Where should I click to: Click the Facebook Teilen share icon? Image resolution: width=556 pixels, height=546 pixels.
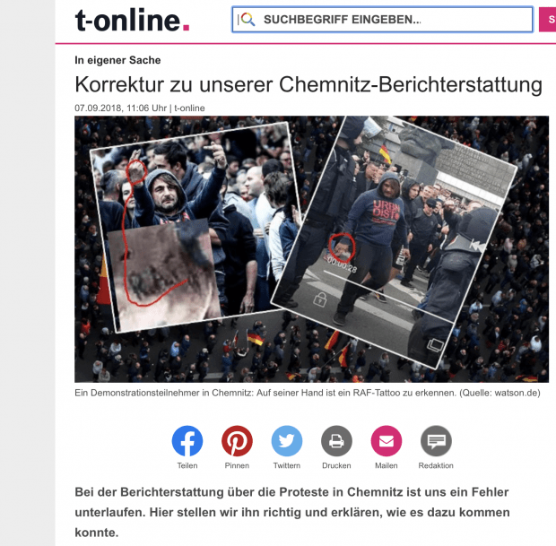(187, 441)
